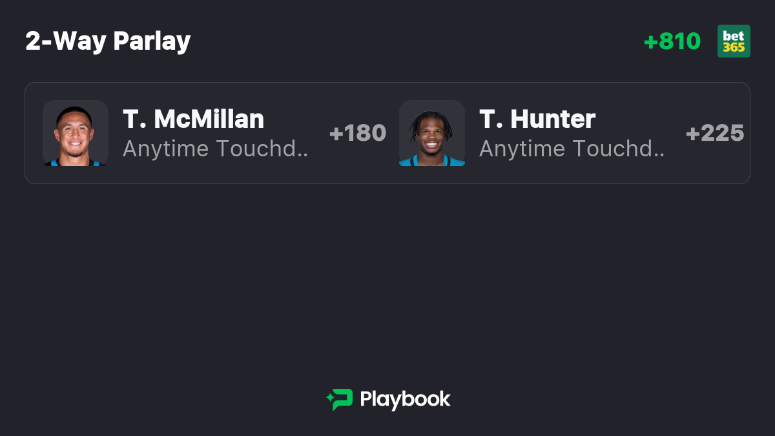Open T. McMillan's player headshot
Viewport: 775px width, 436px height.
(76, 133)
